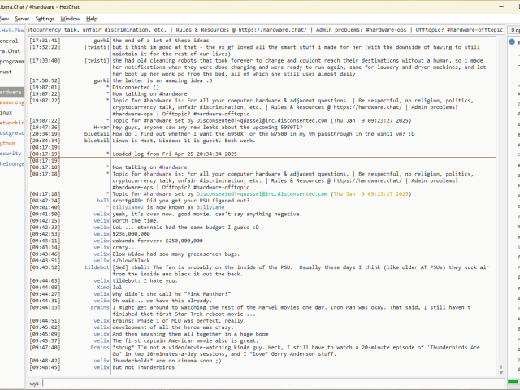
Task: Click the message input field
Action: (268, 383)
